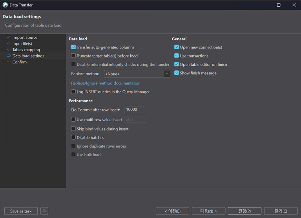This screenshot has width=301, height=218.
Task: Select Data load settings step
Action: pyautogui.click(x=28, y=56)
